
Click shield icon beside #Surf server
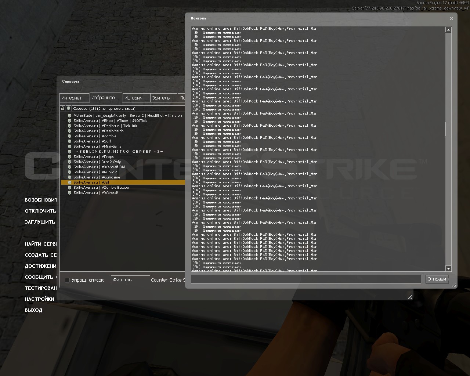pyautogui.click(x=69, y=141)
